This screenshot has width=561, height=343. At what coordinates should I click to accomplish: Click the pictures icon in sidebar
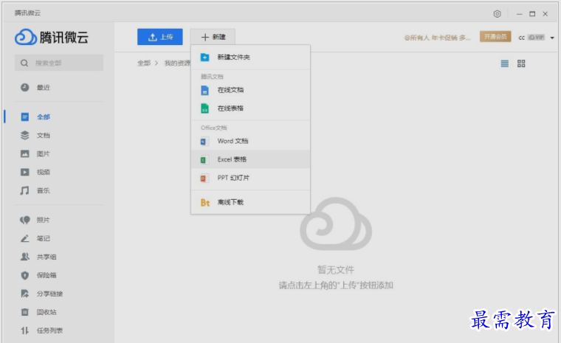tap(24, 153)
